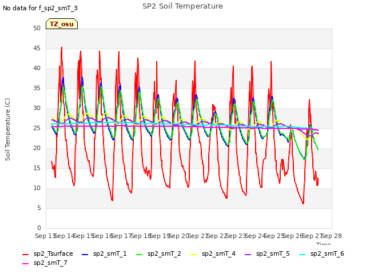
Task: Click the cyan sp2_smT_6 legend swatch
Action: click(x=302, y=255)
